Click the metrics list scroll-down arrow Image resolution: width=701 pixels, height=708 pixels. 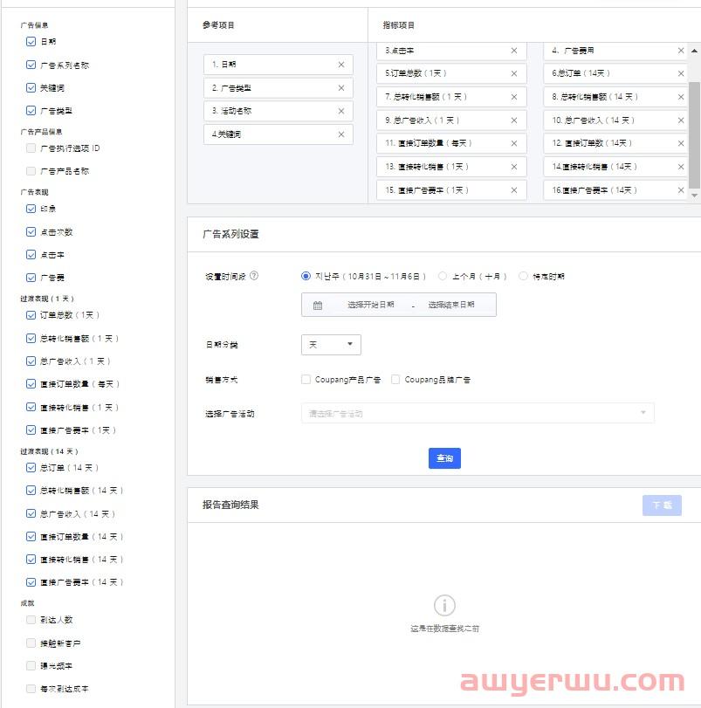click(694, 196)
